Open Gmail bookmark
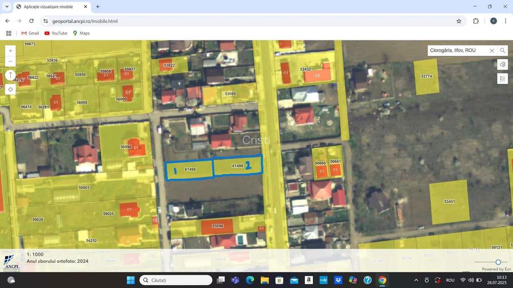 click(x=30, y=33)
